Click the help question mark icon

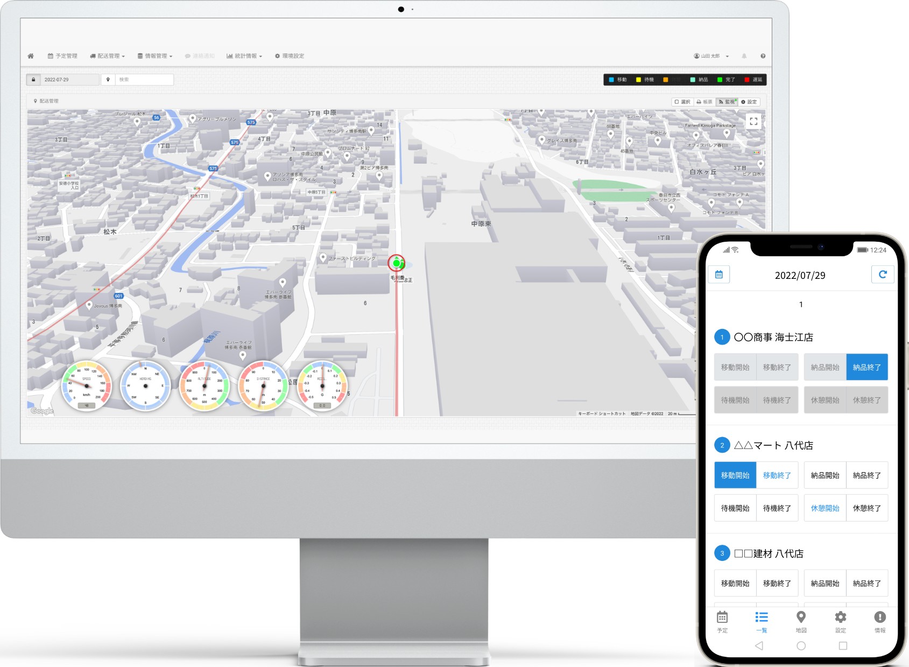[763, 56]
